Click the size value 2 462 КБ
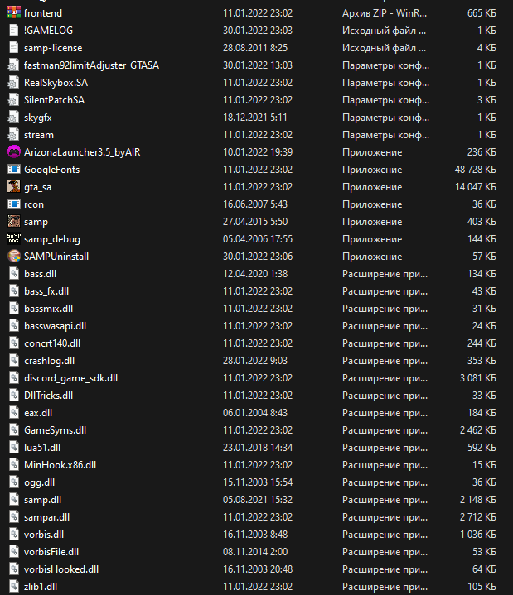Viewport: 513px width, 595px height. [x=478, y=430]
